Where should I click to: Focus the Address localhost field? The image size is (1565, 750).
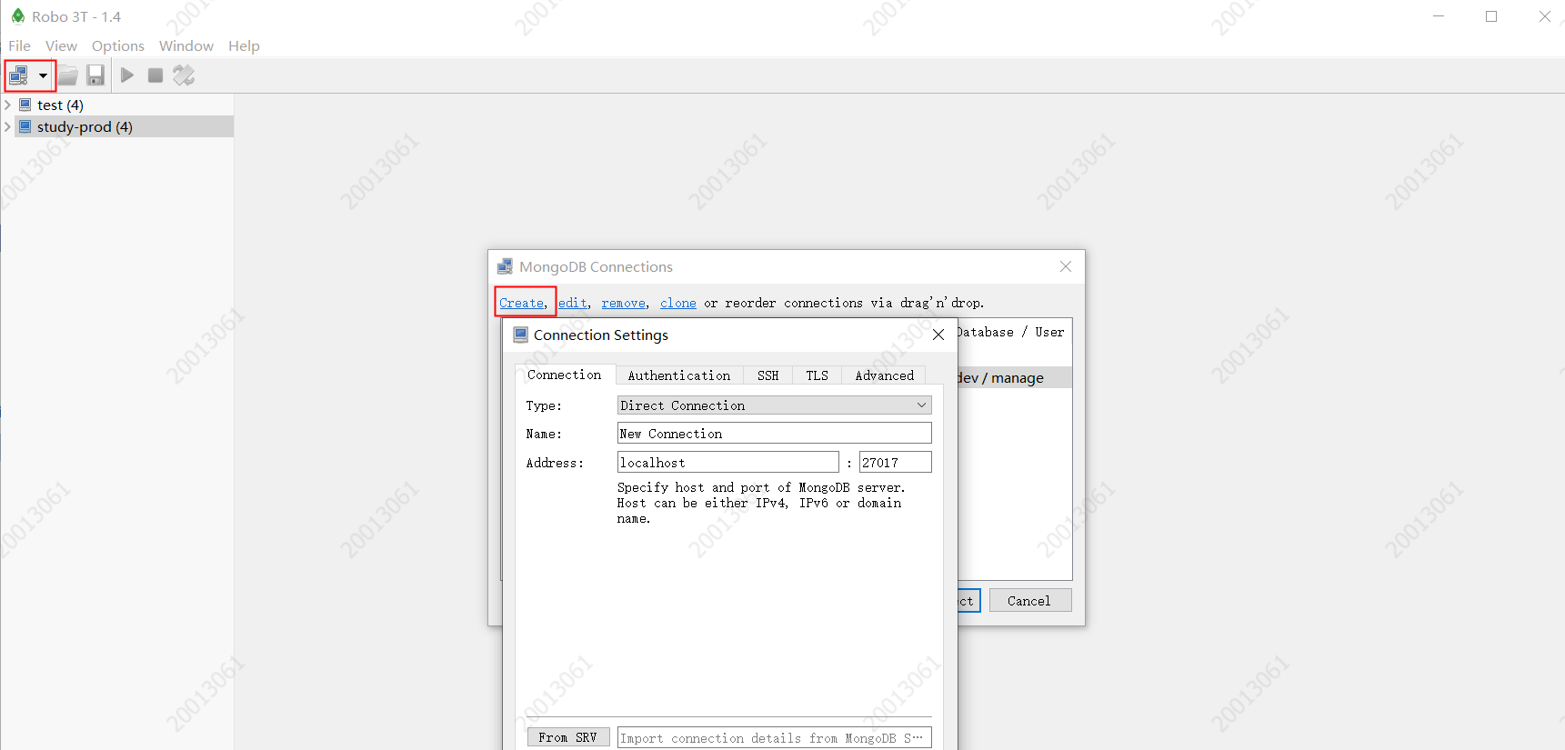728,463
